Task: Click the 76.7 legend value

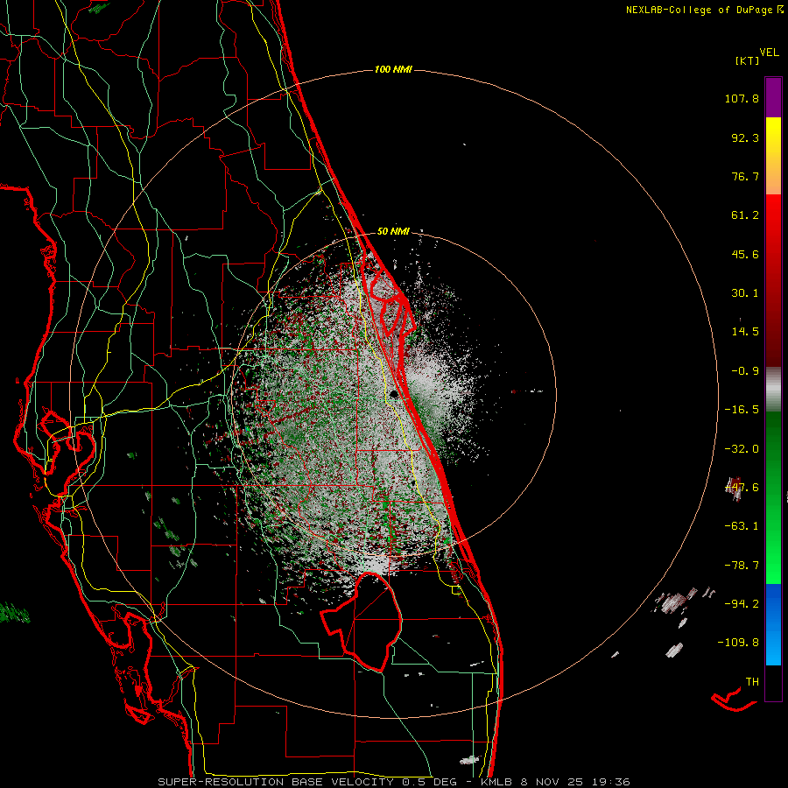Action: point(745,176)
